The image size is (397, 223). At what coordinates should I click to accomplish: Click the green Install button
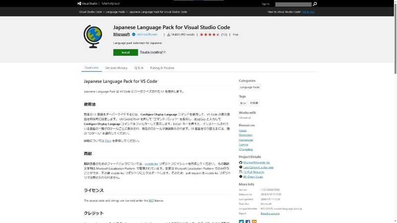pyautogui.click(x=126, y=53)
